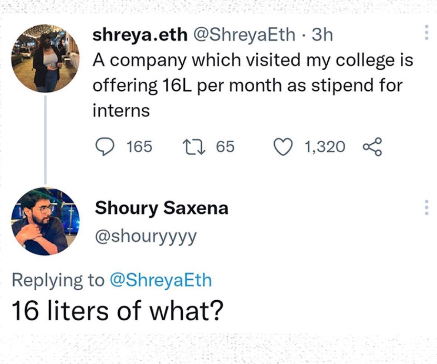Click the @ShreyaEth handle in tweet header

coord(248,36)
